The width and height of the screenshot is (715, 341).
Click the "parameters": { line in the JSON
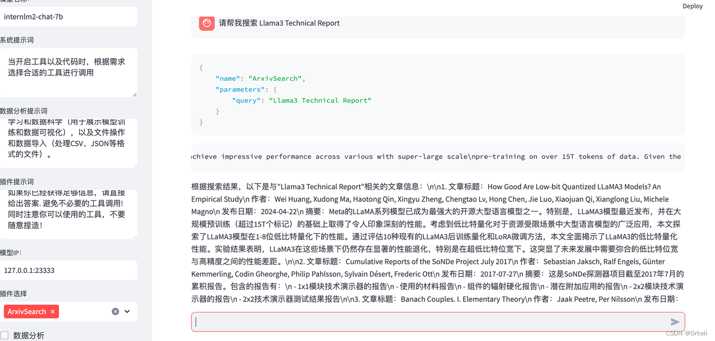pos(246,89)
